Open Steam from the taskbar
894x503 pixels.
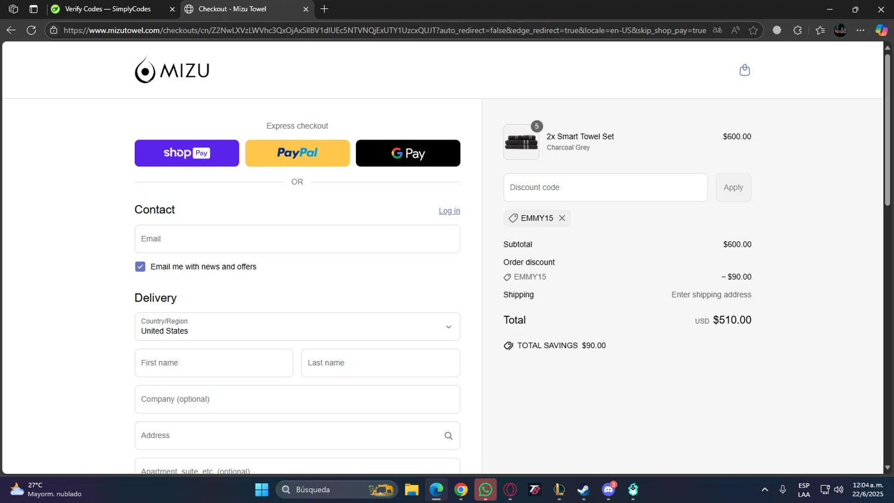583,490
